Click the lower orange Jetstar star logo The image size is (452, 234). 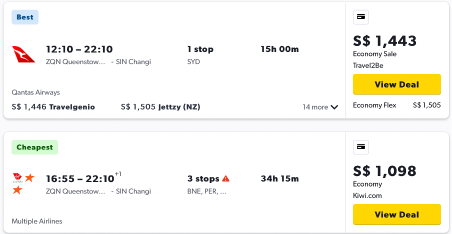click(x=17, y=190)
